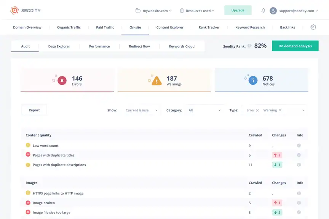
Task: Open the notifications bell
Action: 263,11
